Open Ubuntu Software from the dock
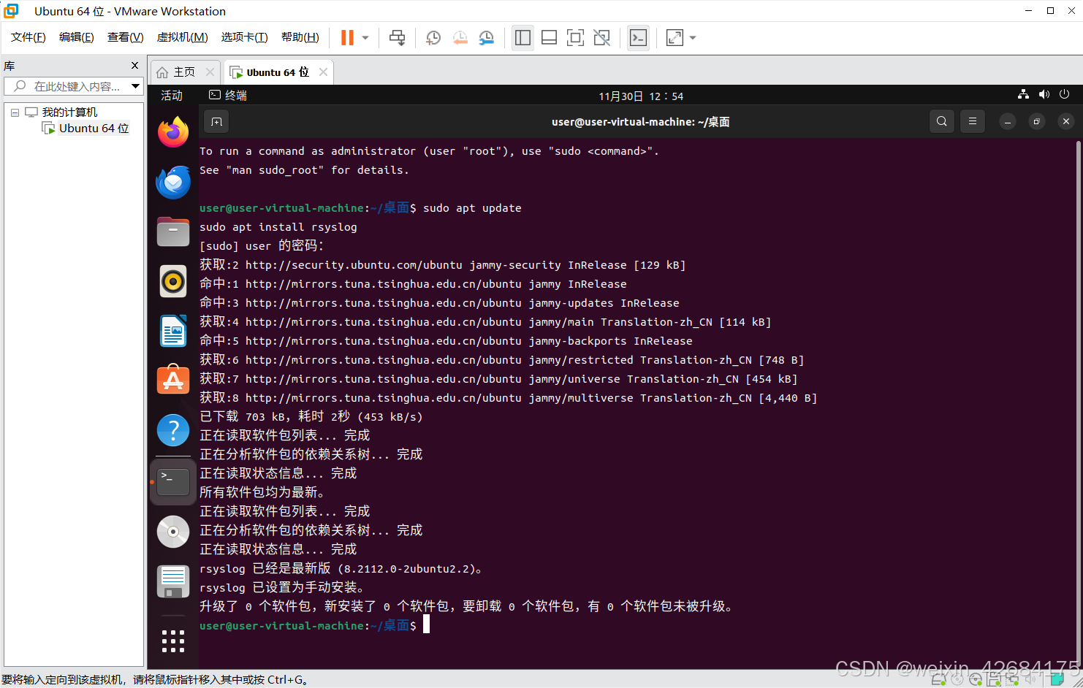The height and width of the screenshot is (688, 1083). pyautogui.click(x=172, y=379)
